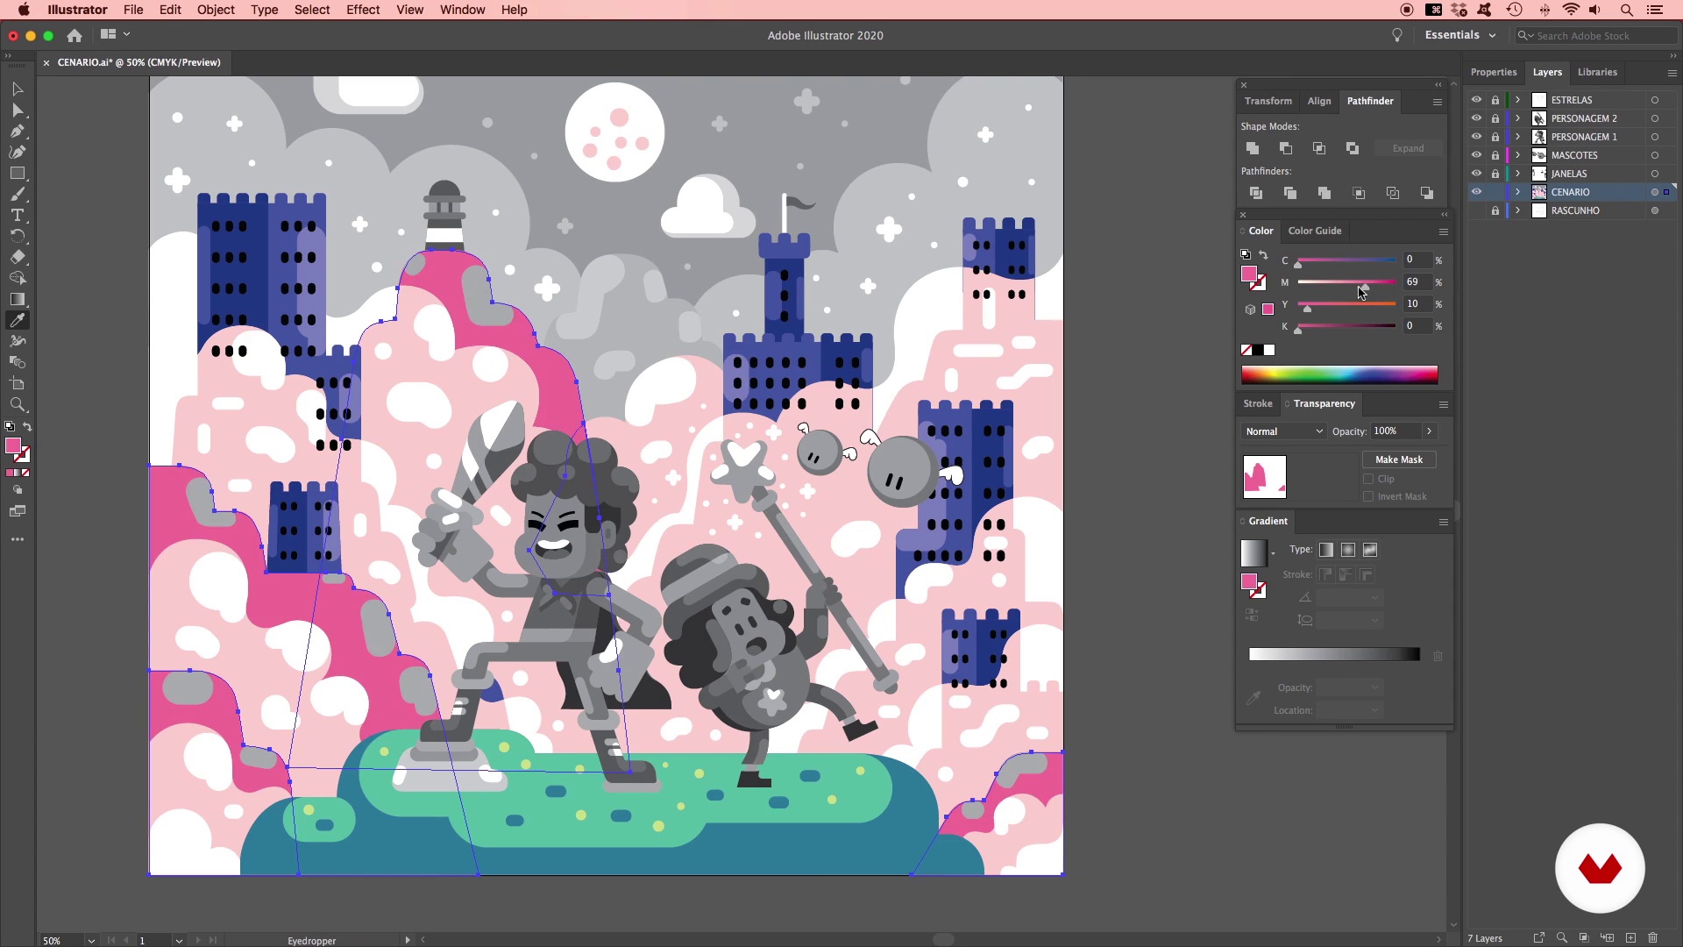Open the Essentials workspace dropdown
Viewport: 1683px width, 947px height.
[x=1459, y=35]
